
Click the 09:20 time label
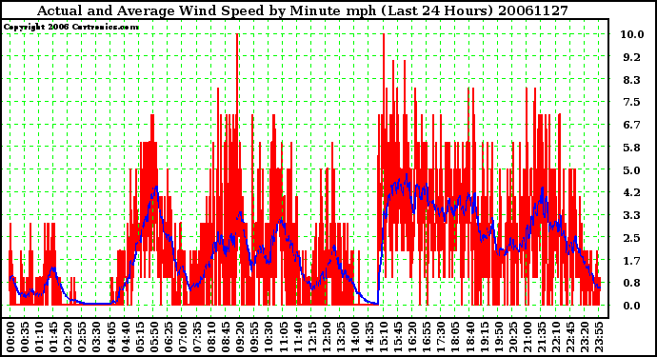240,337
